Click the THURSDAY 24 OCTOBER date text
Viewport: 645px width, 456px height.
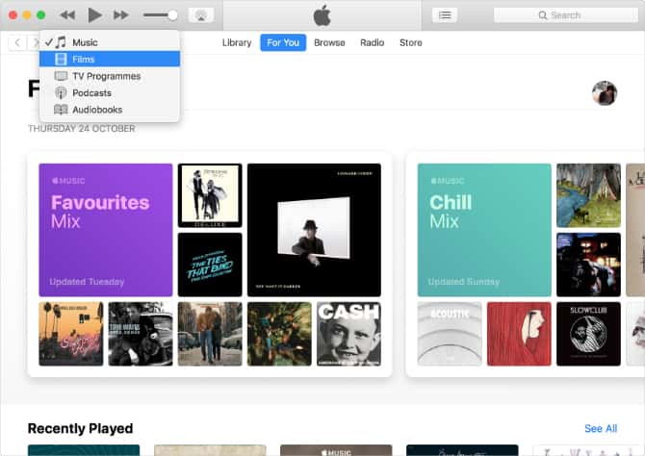(82, 128)
